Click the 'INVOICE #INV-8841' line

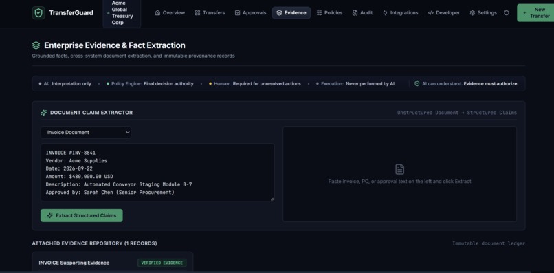71,153
